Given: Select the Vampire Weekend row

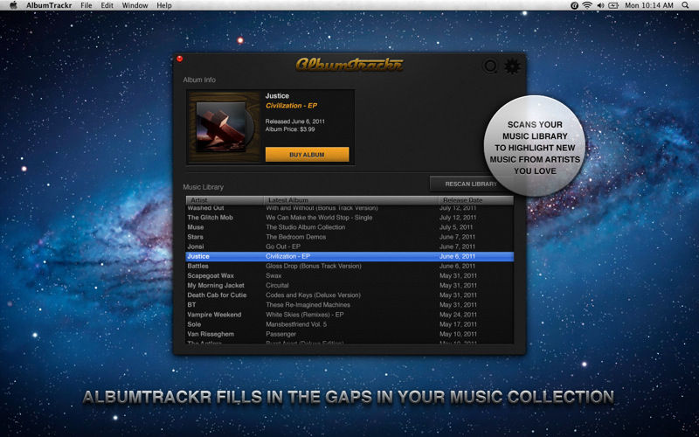Looking at the screenshot, I should (x=349, y=315).
